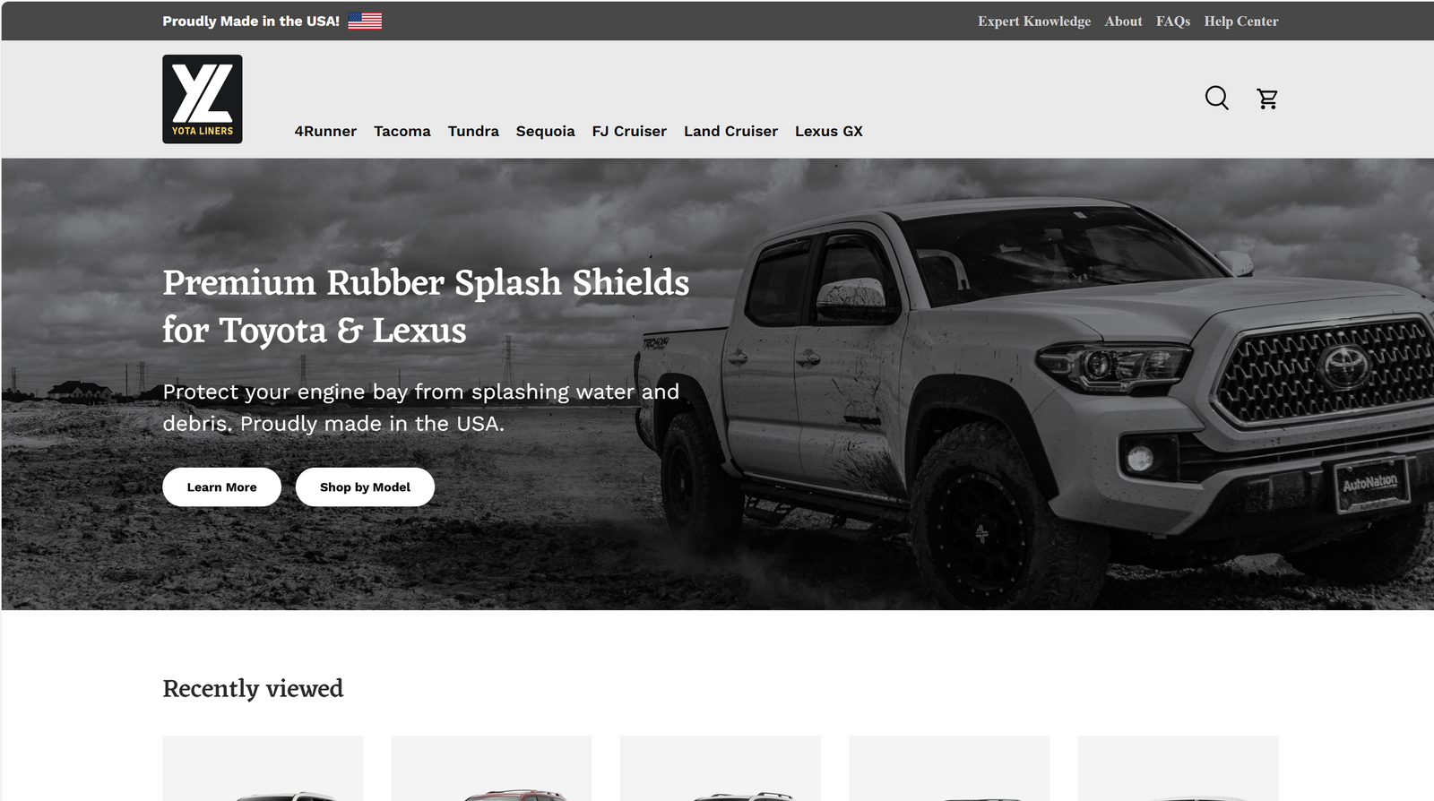1434x801 pixels.
Task: Select Sequoia in the navigation bar
Action: point(545,131)
